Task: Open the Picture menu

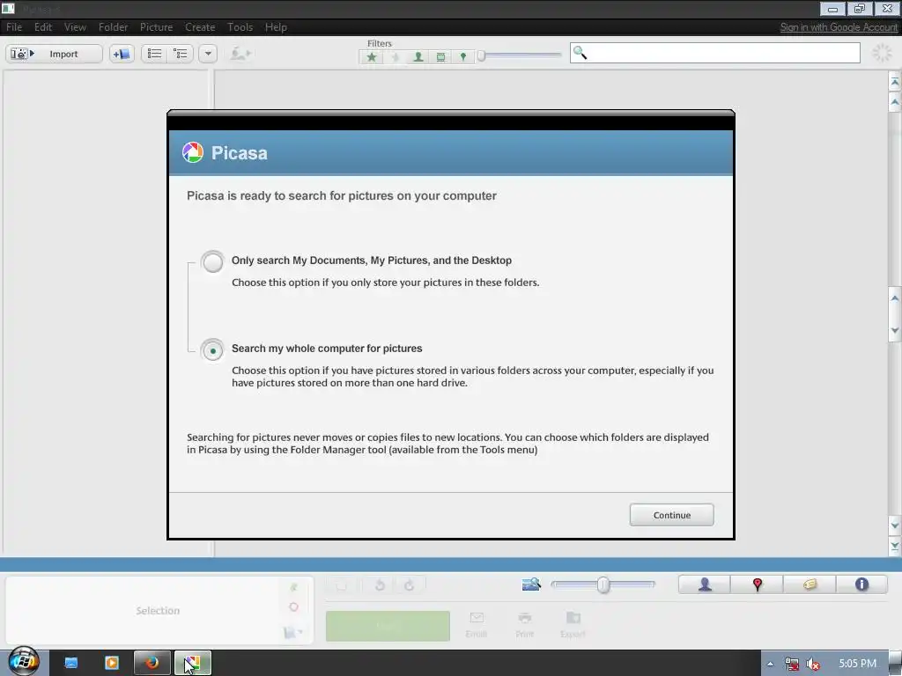Action: pyautogui.click(x=156, y=27)
